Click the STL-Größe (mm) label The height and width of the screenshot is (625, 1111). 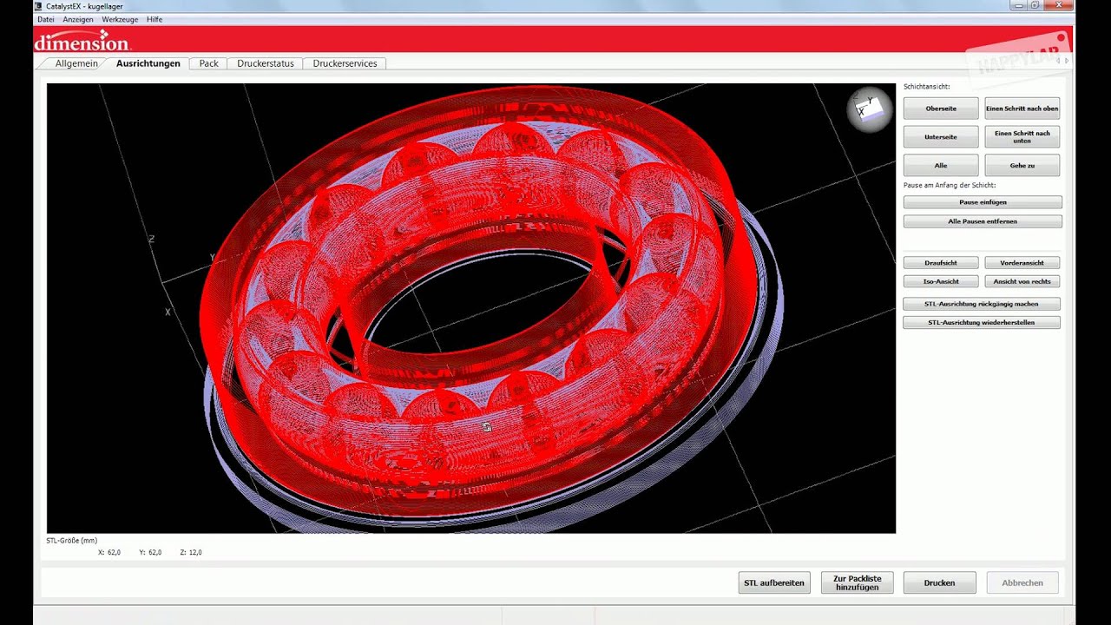(71, 540)
